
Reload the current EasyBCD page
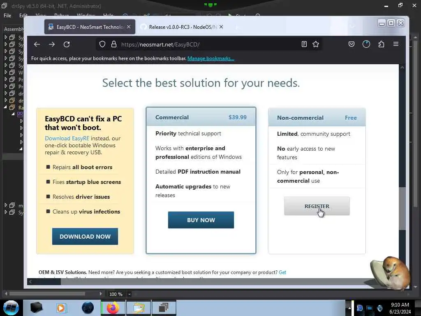67,44
